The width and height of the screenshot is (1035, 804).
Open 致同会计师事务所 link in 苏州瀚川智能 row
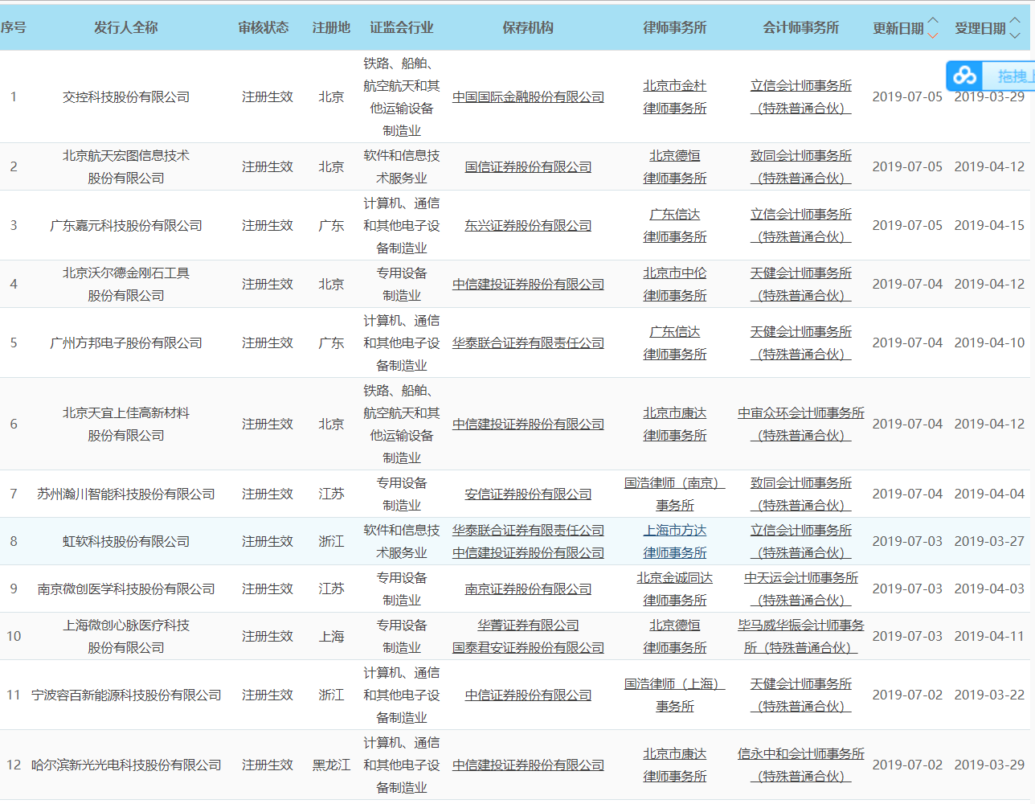[x=801, y=494]
